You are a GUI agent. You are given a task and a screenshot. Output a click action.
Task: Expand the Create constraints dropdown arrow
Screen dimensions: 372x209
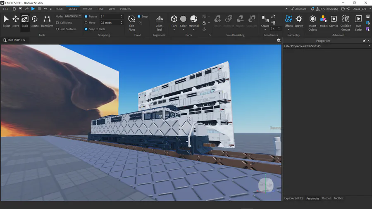265,30
